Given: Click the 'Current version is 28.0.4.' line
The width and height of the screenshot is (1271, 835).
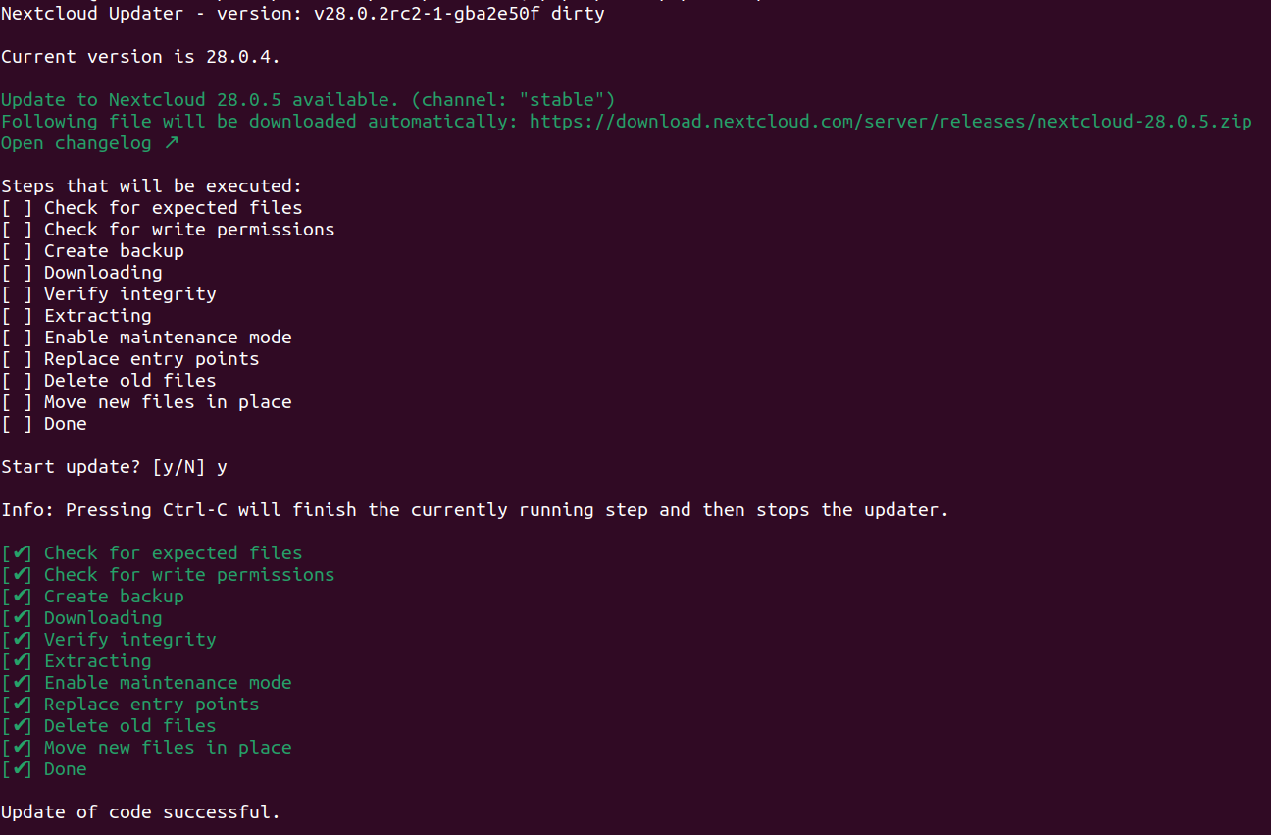Looking at the screenshot, I should [x=140, y=57].
